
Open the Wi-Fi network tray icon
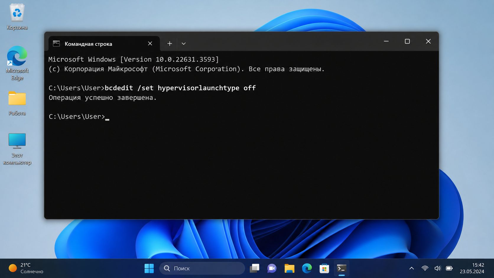point(425,268)
